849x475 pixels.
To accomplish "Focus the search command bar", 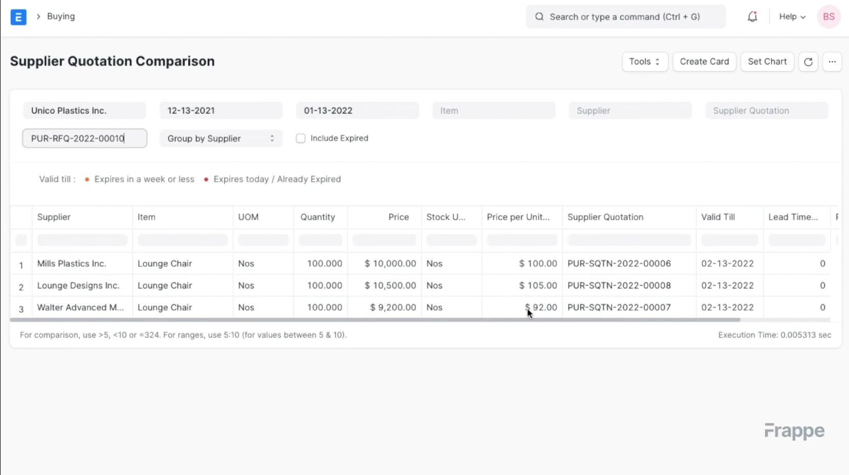I will click(625, 17).
